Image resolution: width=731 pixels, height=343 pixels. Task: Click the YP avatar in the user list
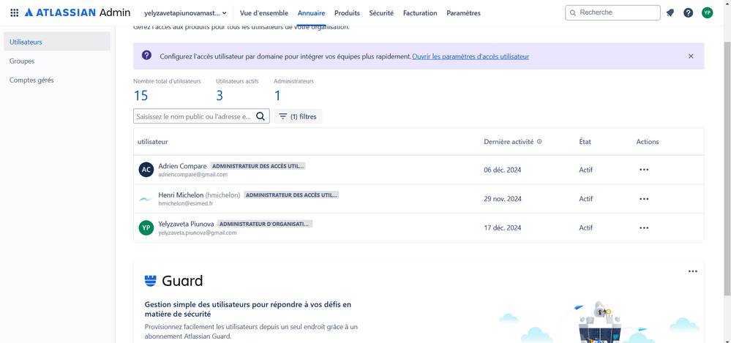click(146, 228)
